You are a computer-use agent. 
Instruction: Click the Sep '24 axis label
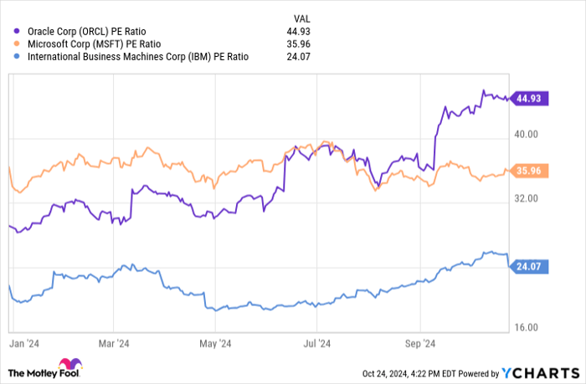[x=420, y=343]
